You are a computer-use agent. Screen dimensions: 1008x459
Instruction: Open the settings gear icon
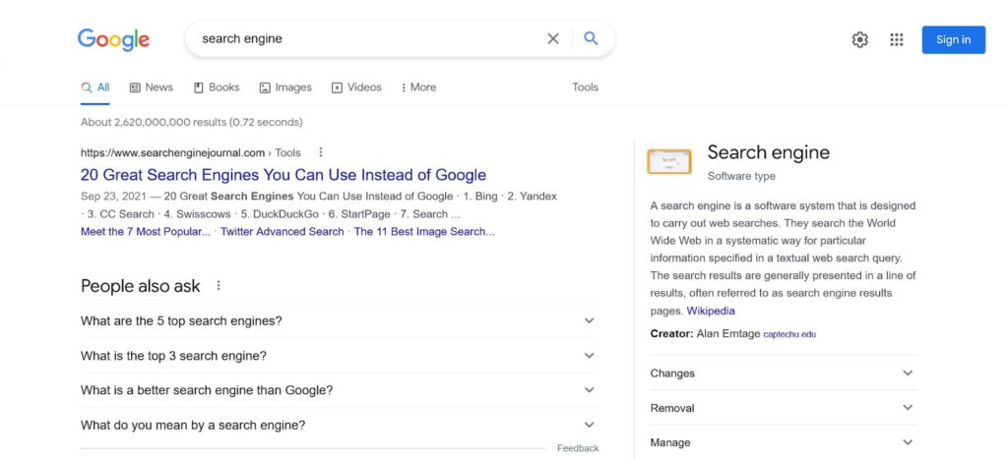(859, 39)
